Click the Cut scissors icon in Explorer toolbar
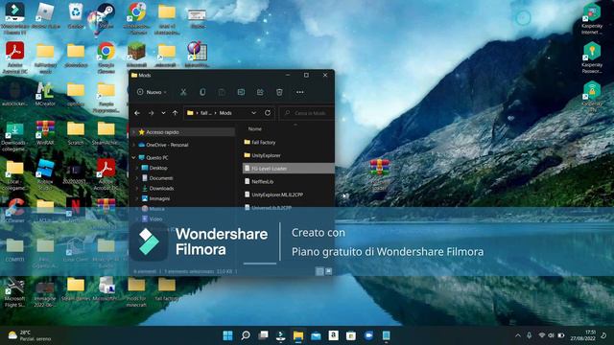 click(183, 92)
